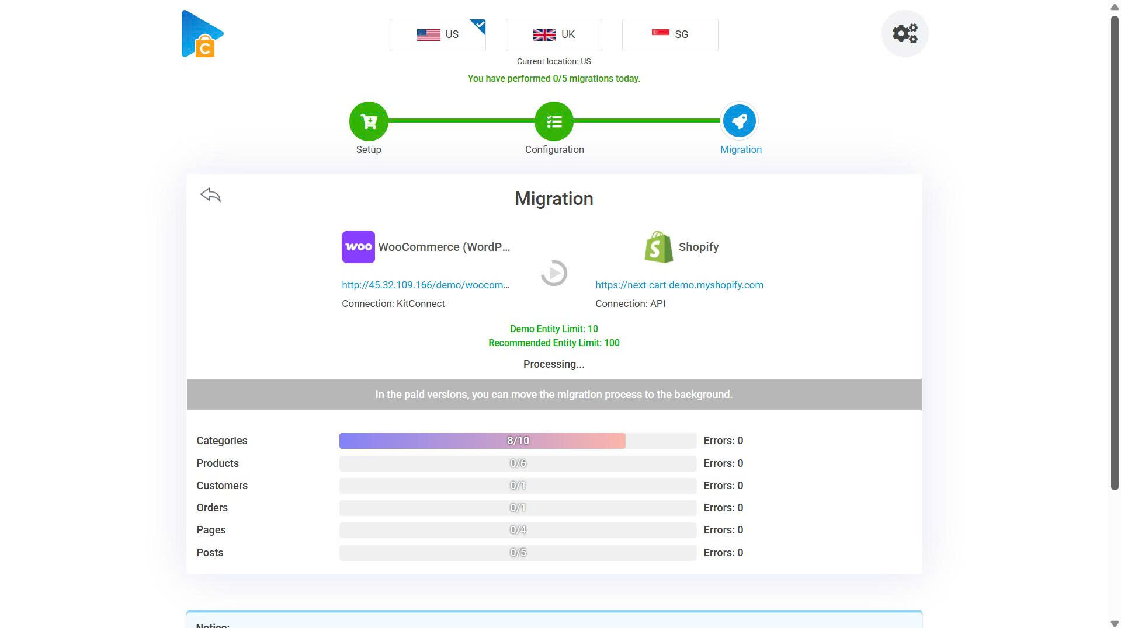Screen dimensions: 1121x628
Task: Switch location to SG
Action: [669, 34]
